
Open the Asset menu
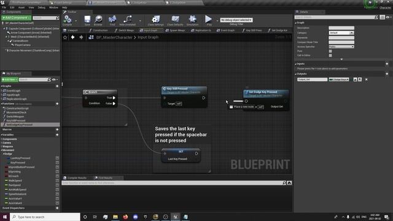click(x=21, y=7)
